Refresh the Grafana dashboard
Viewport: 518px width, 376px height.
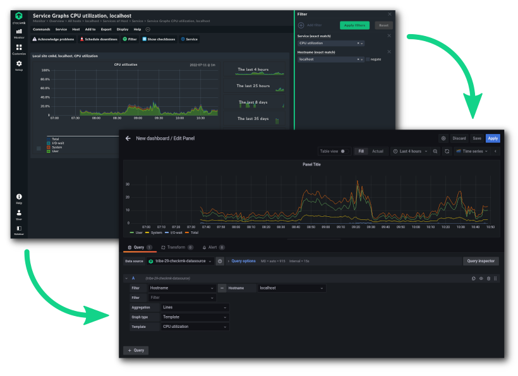click(447, 151)
